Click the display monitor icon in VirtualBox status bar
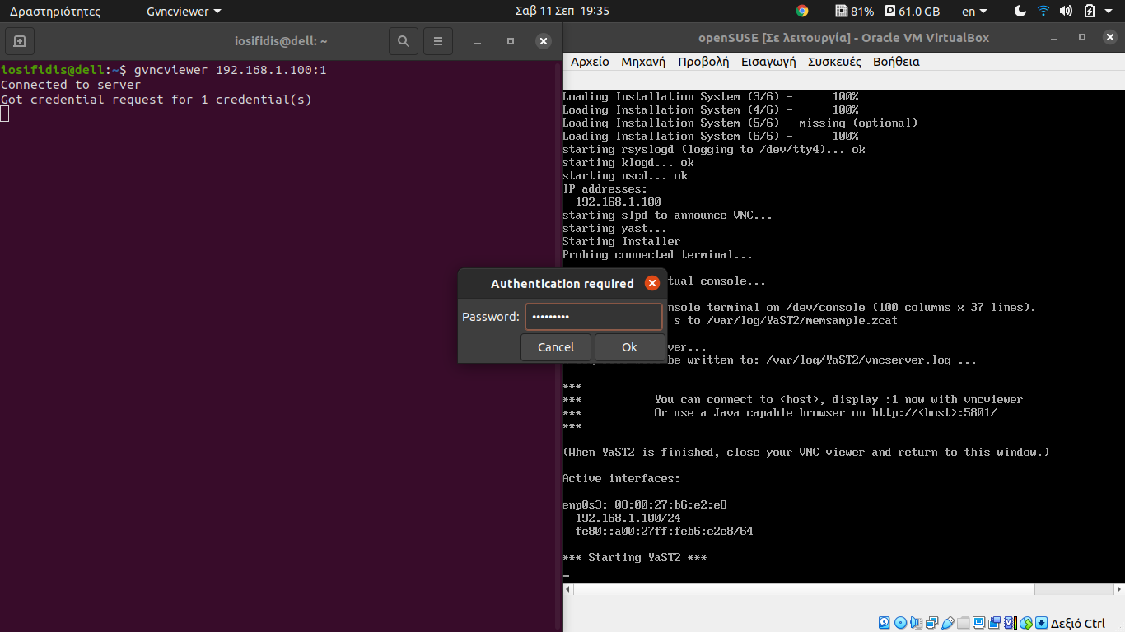Screen dimensions: 1125x632 [x=978, y=623]
